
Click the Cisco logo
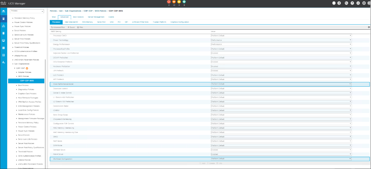point(3,3)
